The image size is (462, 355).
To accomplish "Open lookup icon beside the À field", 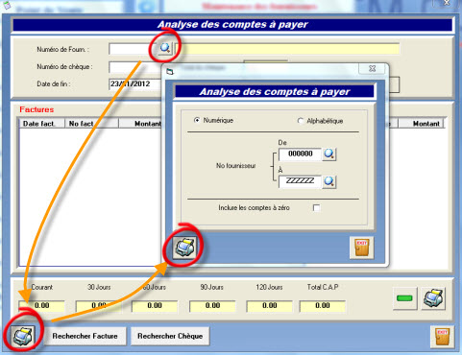I will pyautogui.click(x=329, y=181).
